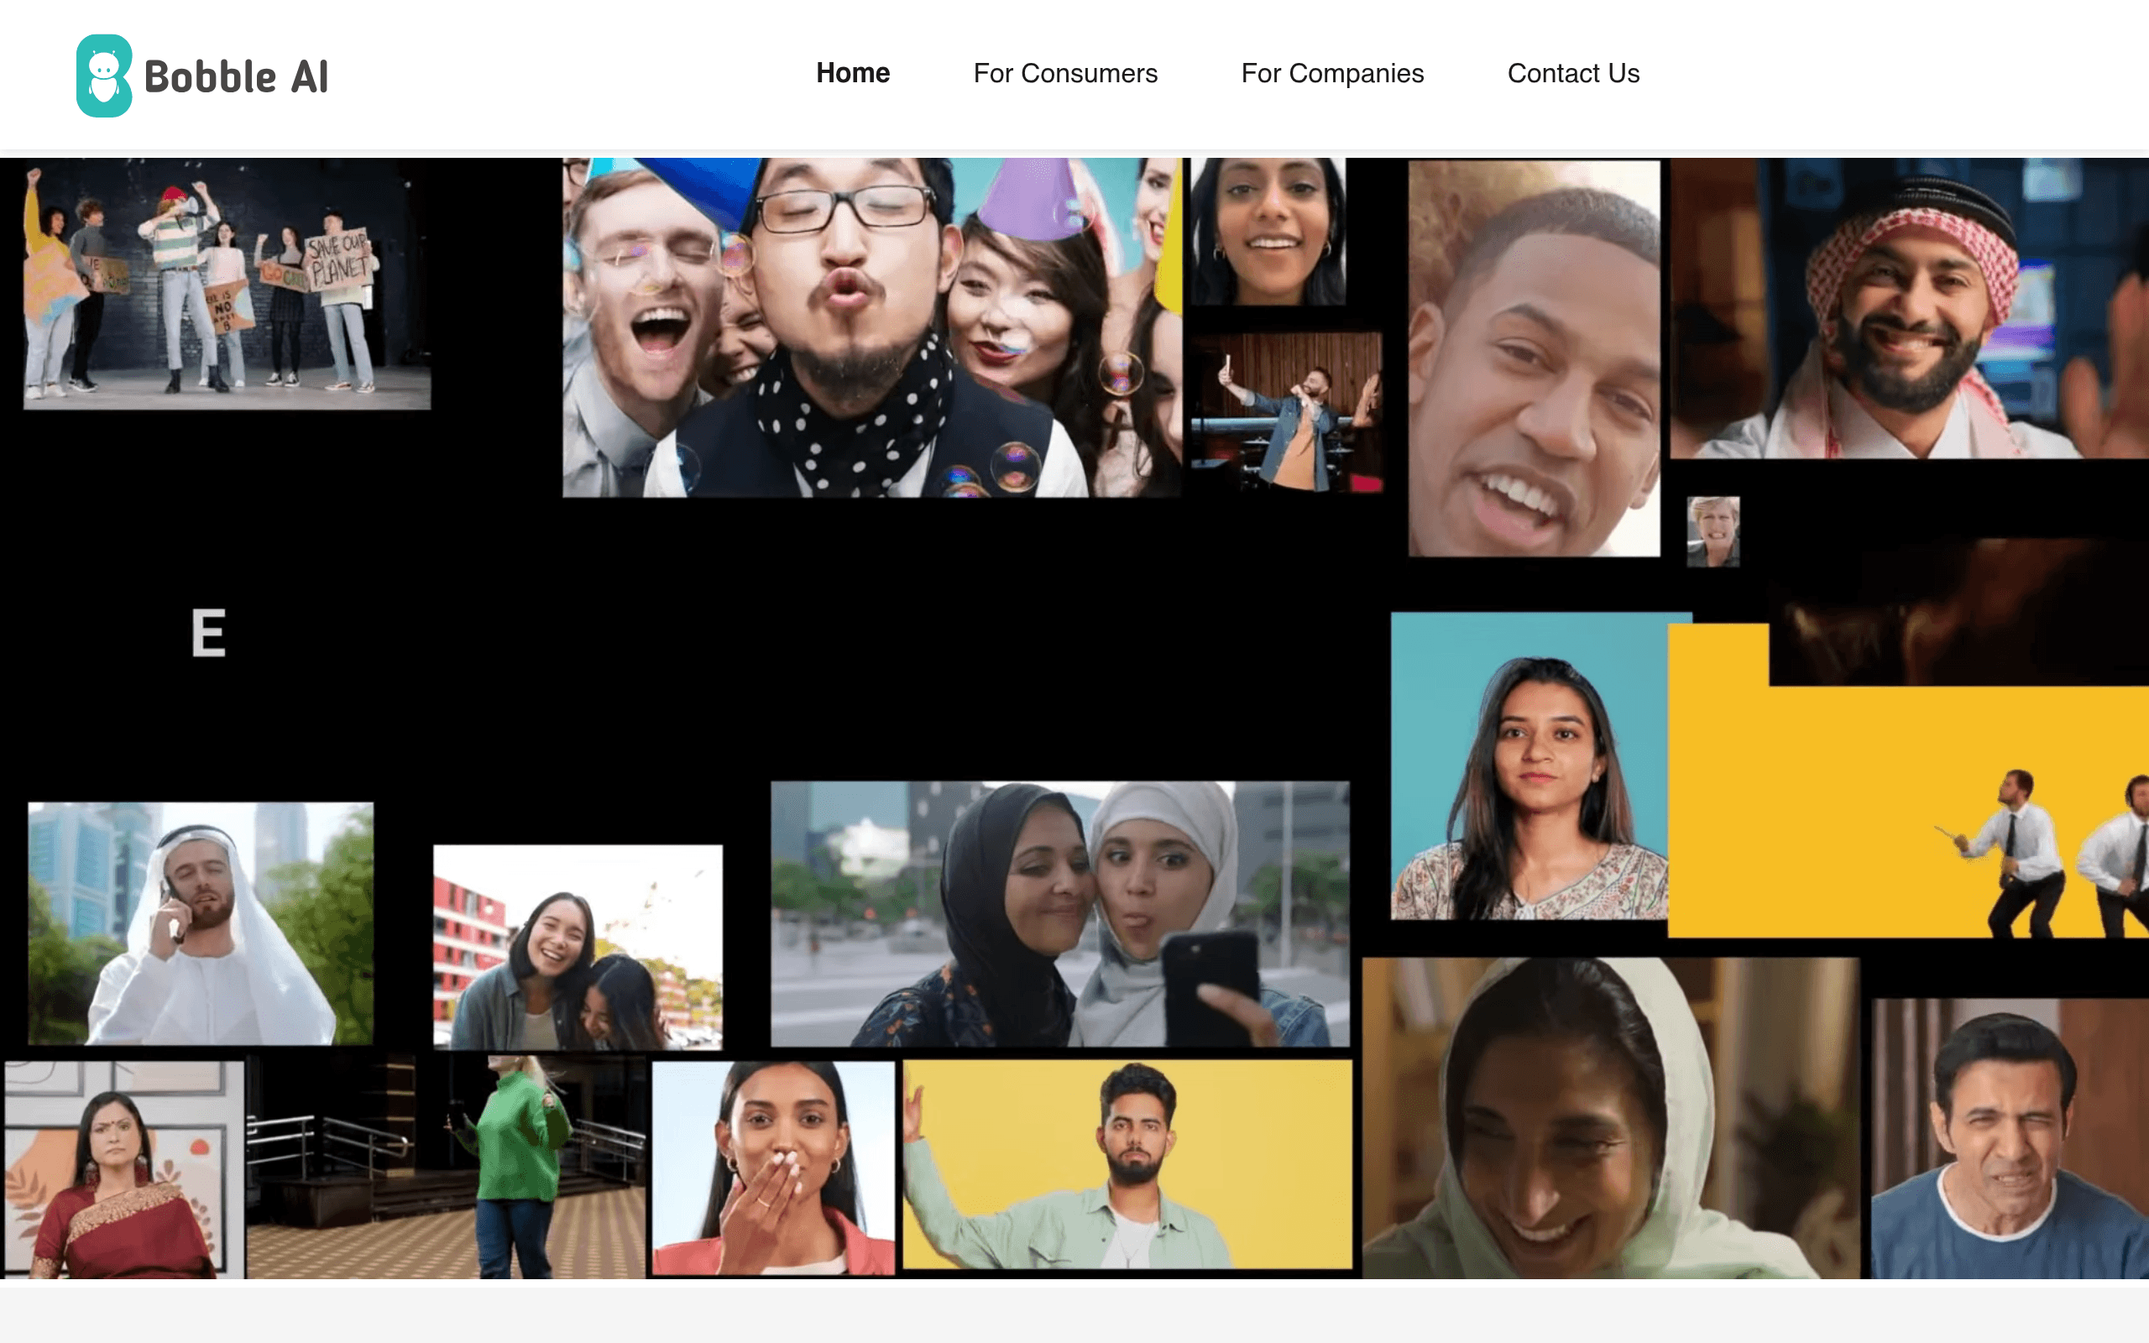Click the Bobble AI logo icon

104,76
